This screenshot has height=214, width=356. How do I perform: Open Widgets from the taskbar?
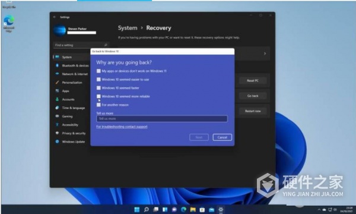coord(165,209)
